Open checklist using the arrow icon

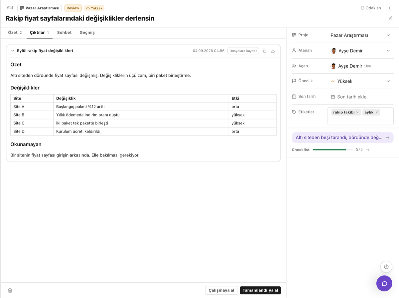coord(368,150)
